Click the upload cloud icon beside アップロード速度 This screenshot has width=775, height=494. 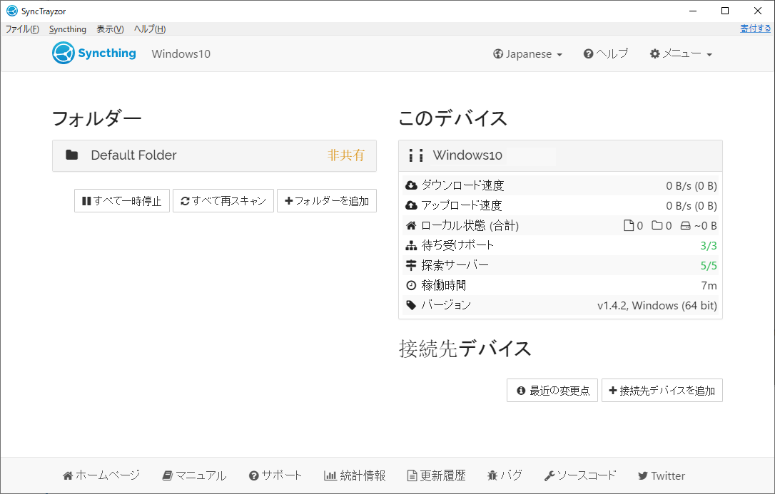pyautogui.click(x=411, y=205)
